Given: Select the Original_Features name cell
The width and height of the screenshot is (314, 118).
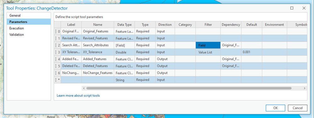Looking at the screenshot, I should tap(98, 31).
